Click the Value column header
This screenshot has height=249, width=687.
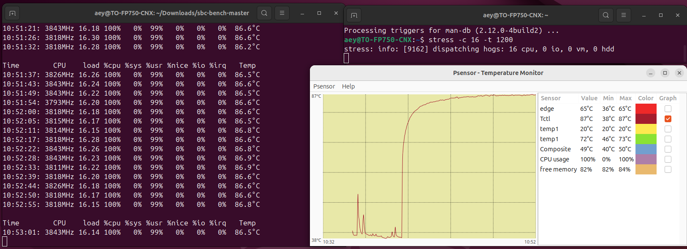pyautogui.click(x=589, y=98)
